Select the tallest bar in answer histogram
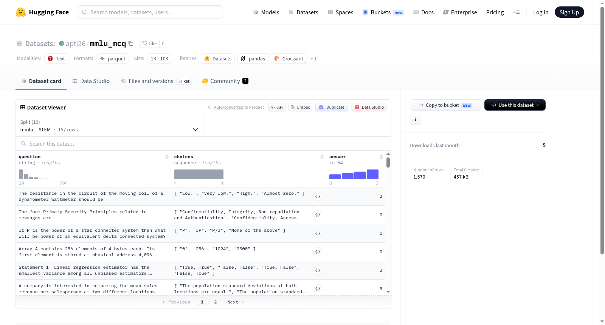This screenshot has height=325, width=605. point(372,174)
